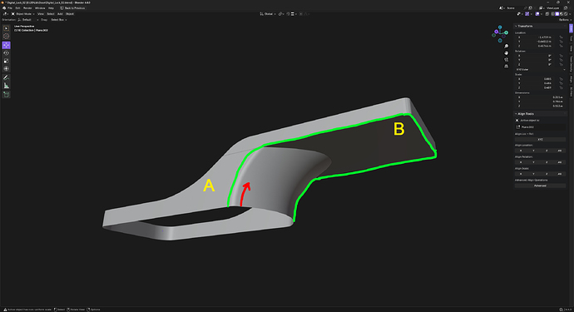The height and width of the screenshot is (312, 574).
Task: Open XYZ Euler rotation mode dropdown
Action: 541,69
